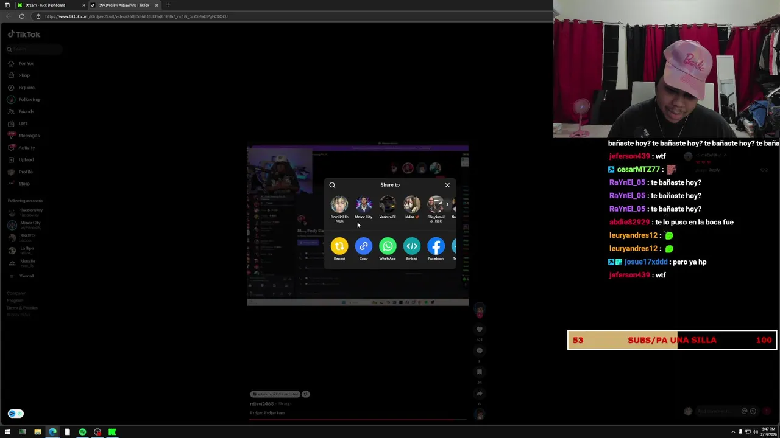Open Spotify from the taskbar
Screen dimensions: 780x438
(x=82, y=432)
